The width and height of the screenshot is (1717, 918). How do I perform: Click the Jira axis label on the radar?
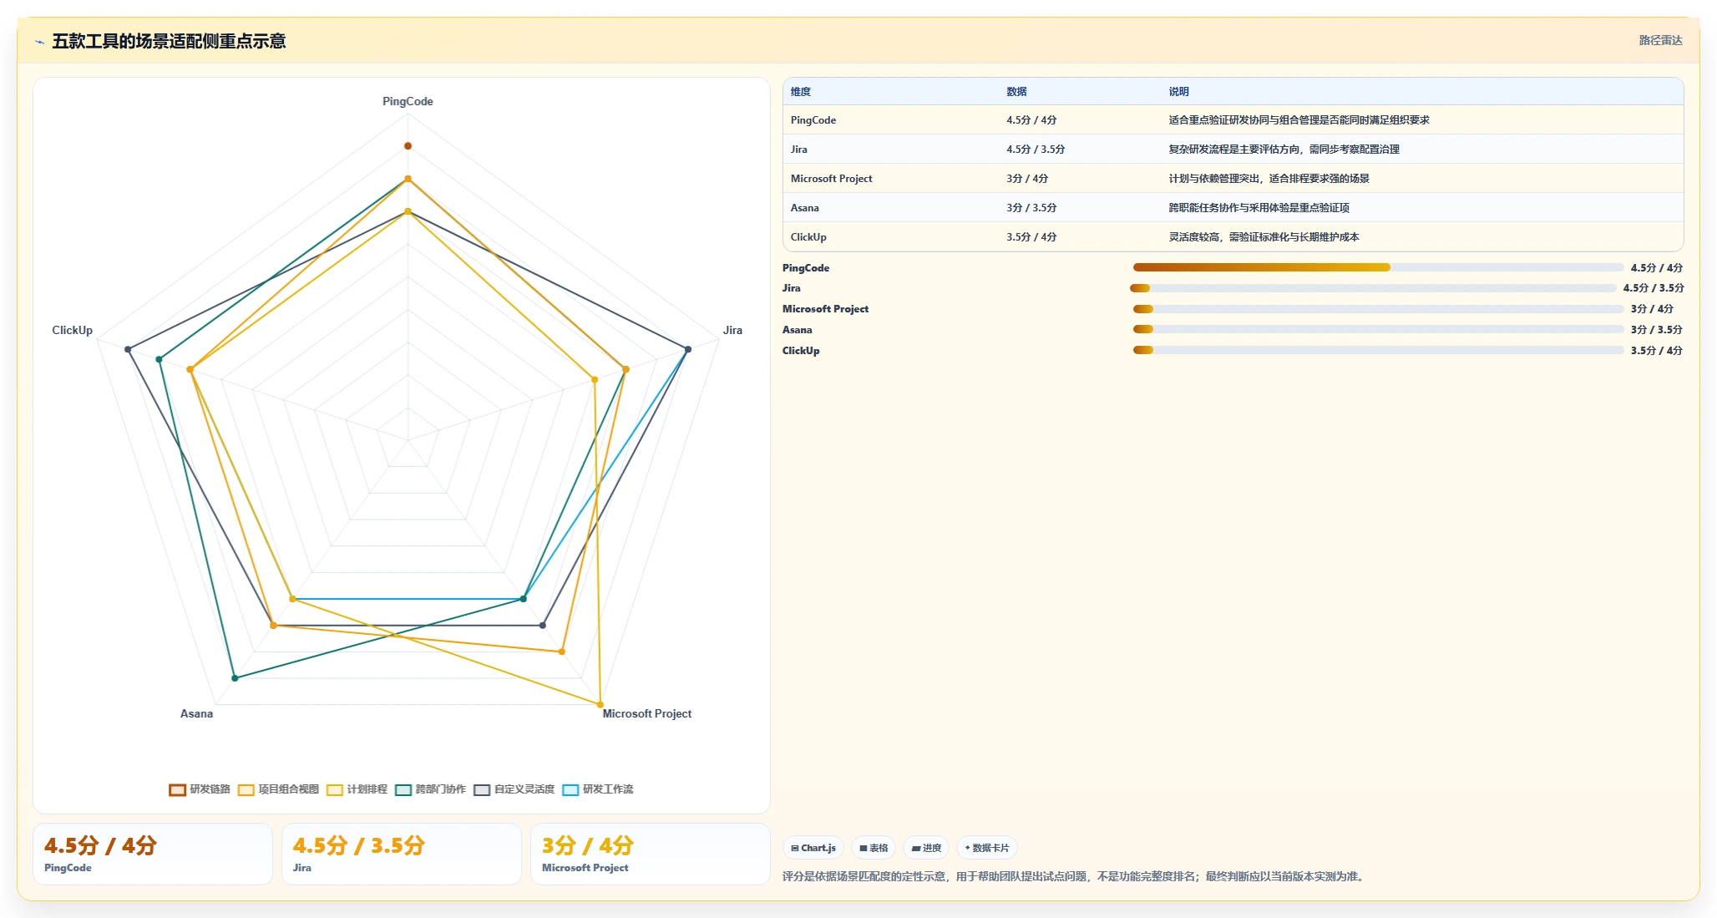pyautogui.click(x=732, y=331)
